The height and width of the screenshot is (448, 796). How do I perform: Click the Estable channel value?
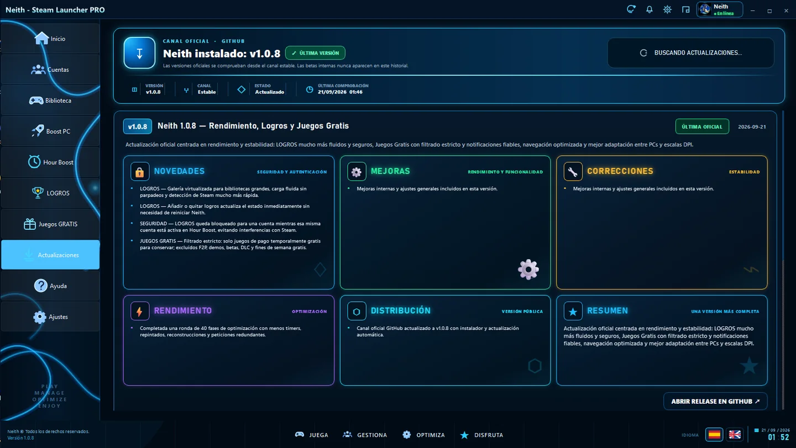[207, 92]
